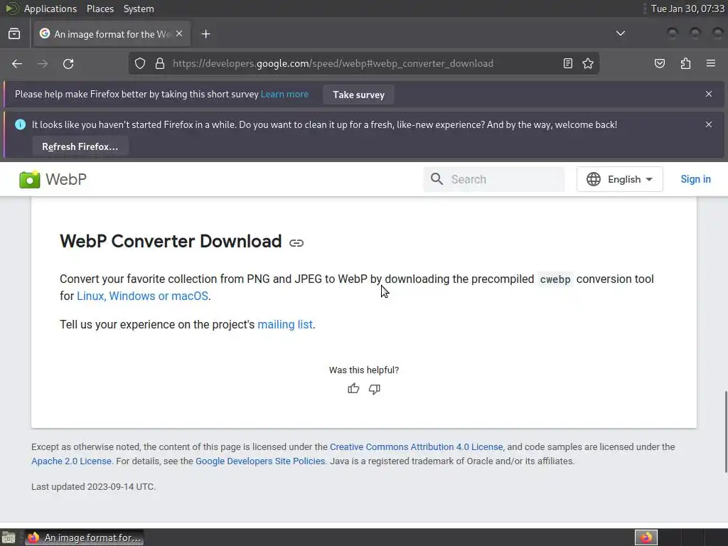
Task: Toggle reader view icon in address bar
Action: [568, 63]
